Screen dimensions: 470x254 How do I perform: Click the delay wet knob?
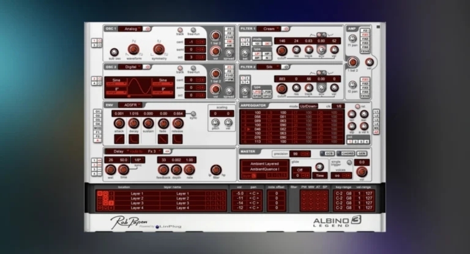click(x=110, y=170)
